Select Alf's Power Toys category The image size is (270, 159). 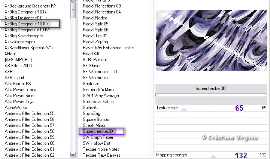pos(19,102)
